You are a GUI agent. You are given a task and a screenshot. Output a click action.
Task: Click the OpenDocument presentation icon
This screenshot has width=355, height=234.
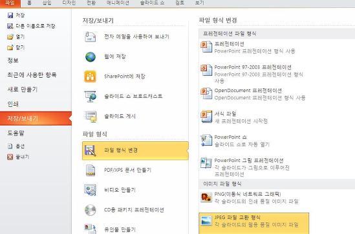tap(206, 93)
